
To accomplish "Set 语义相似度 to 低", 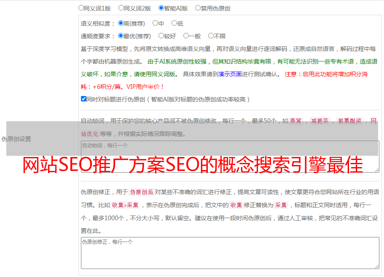I will point(174,24).
